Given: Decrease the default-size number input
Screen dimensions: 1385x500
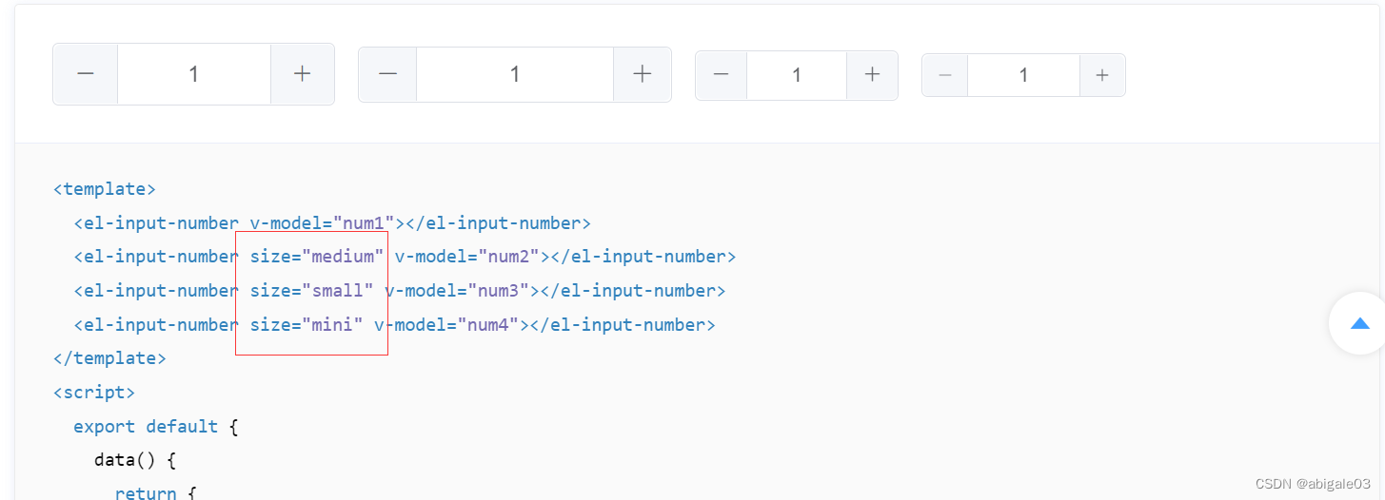Looking at the screenshot, I should 86,74.
